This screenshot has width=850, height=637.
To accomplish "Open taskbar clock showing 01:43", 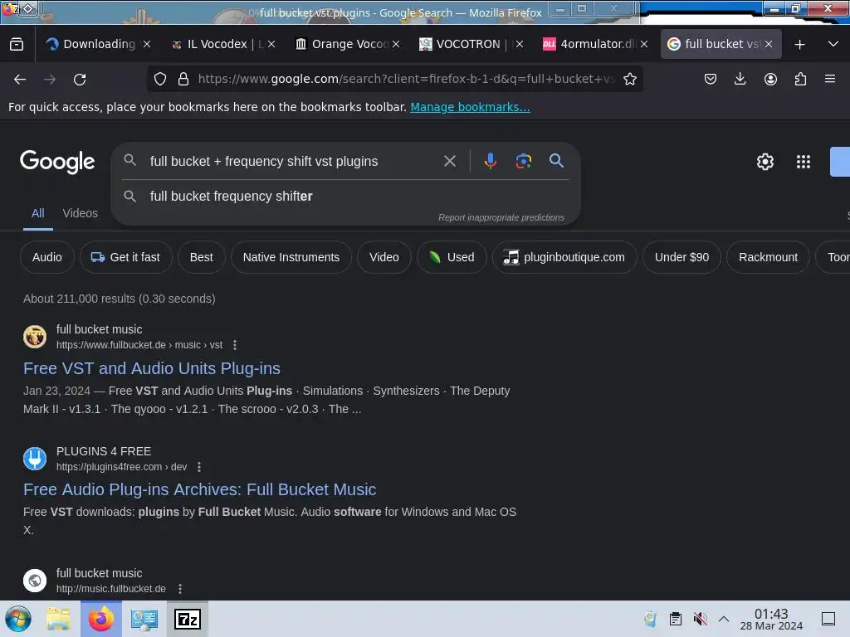I will [x=771, y=619].
